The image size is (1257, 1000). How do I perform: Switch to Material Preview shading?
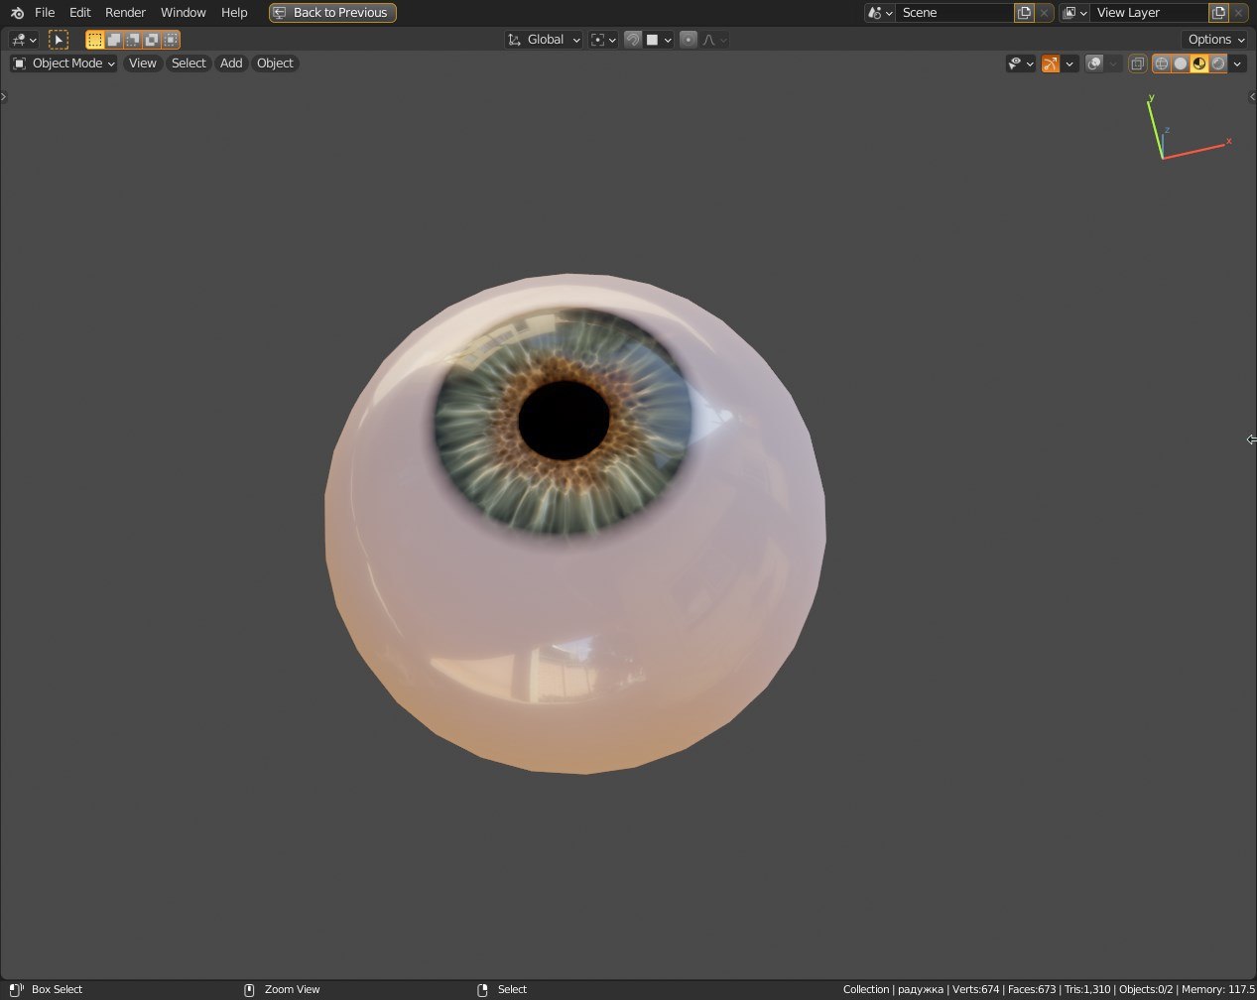coord(1199,63)
